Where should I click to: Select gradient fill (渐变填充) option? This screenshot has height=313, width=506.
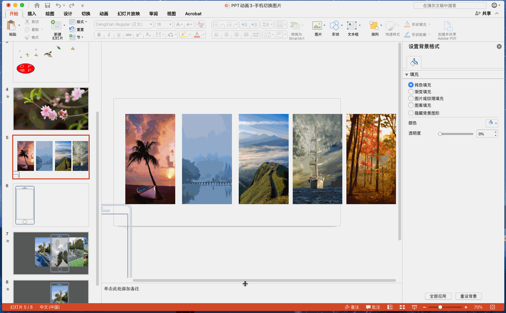411,92
